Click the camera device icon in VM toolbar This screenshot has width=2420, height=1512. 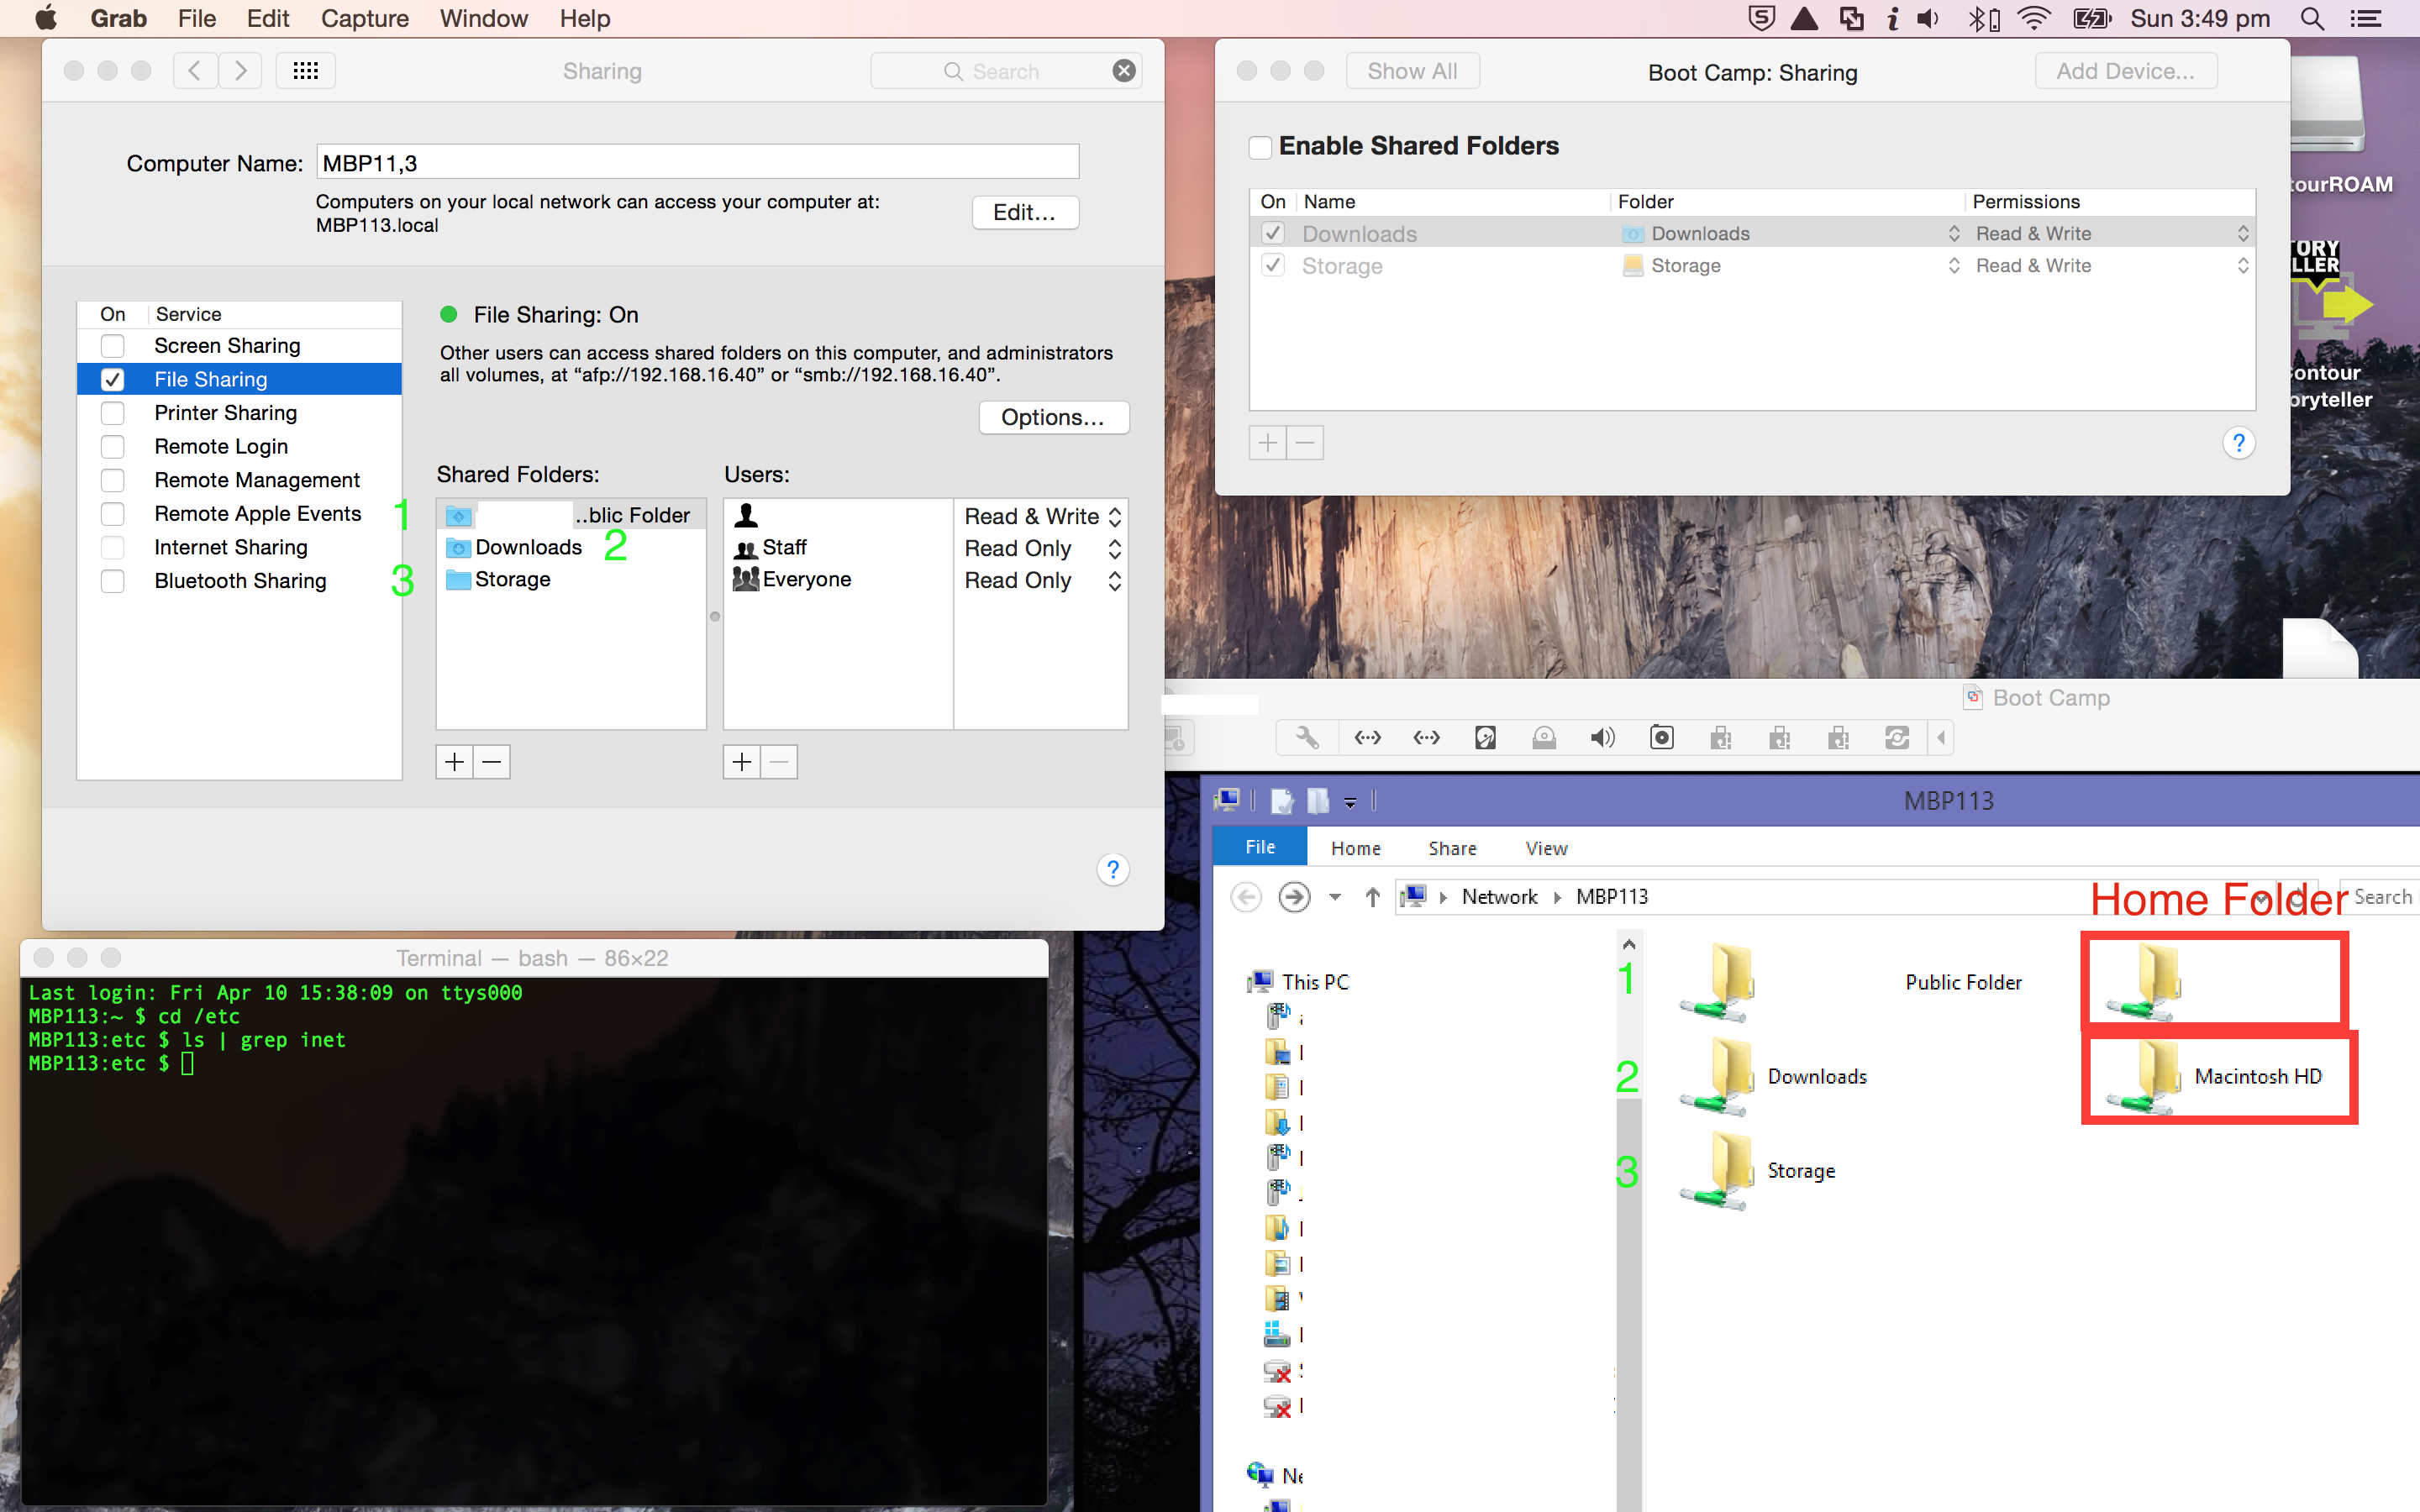1661,738
